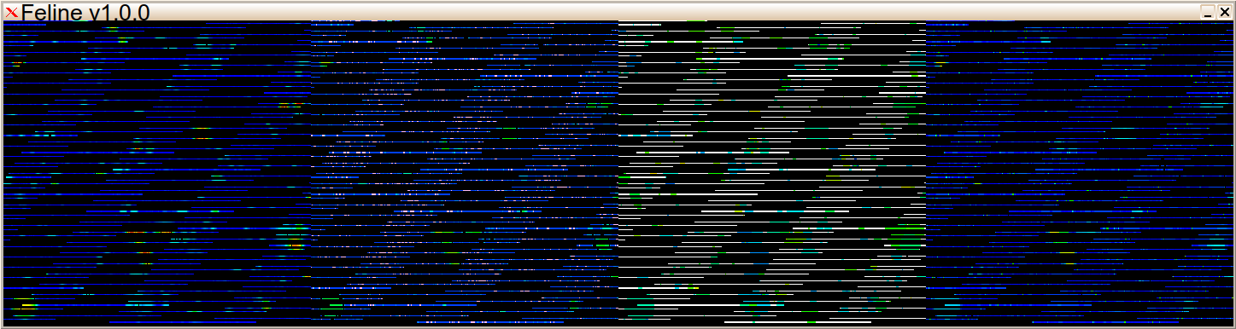The height and width of the screenshot is (329, 1236).
Task: Close the Feline v1.0.0 window
Action: [x=1224, y=12]
